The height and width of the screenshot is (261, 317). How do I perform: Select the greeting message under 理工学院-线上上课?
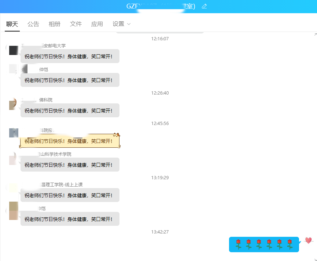pos(70,195)
